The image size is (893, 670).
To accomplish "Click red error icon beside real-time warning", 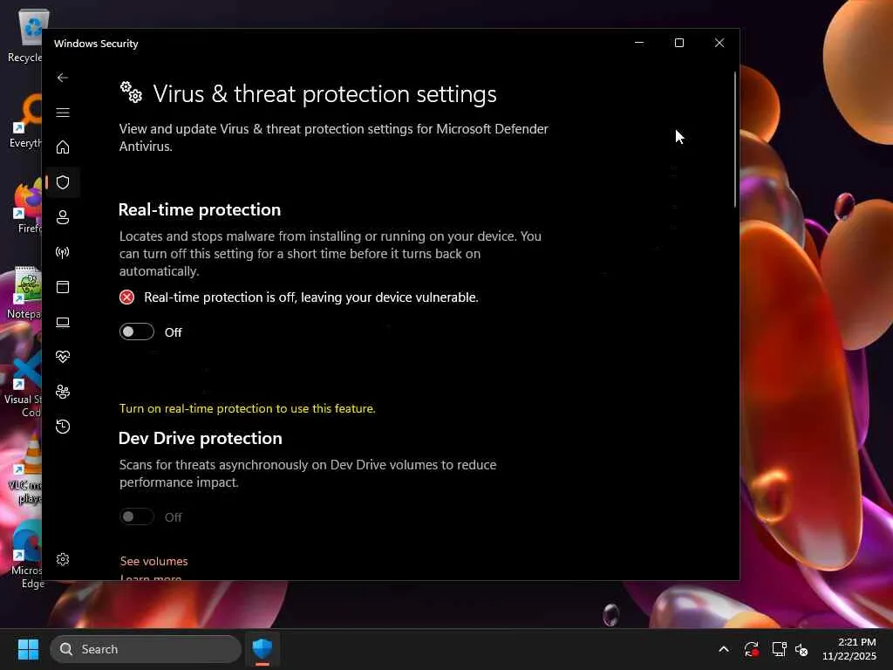I will click(x=126, y=297).
